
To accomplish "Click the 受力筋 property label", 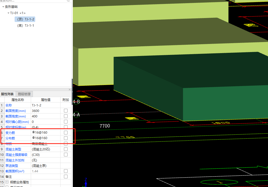I will [x=10, y=133].
